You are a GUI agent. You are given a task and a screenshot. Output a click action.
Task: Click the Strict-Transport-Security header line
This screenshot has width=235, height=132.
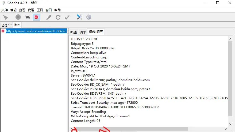pyautogui.click(x=104, y=103)
